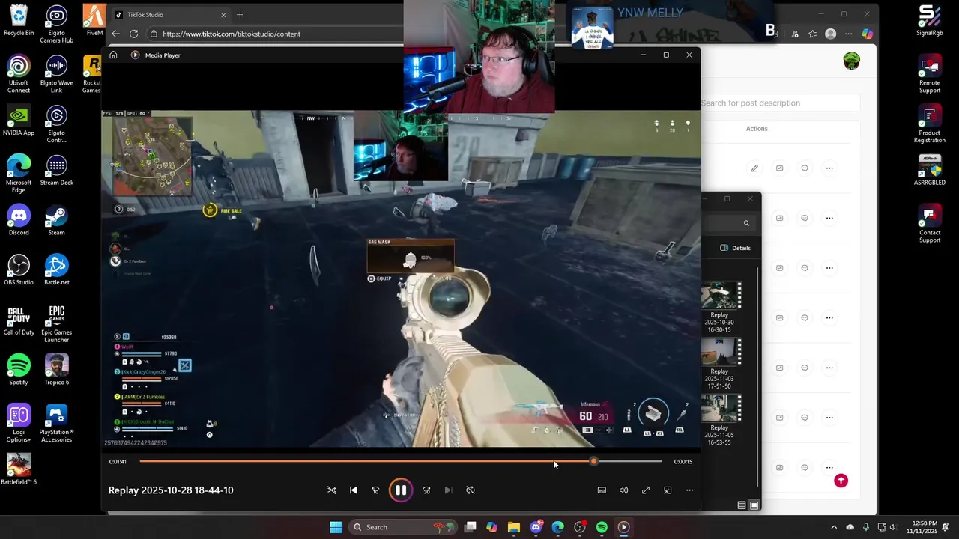Screen dimensions: 959x539
Task: Open Replay 2025-11-05 16-53-55 thumbnail
Action: pos(720,407)
